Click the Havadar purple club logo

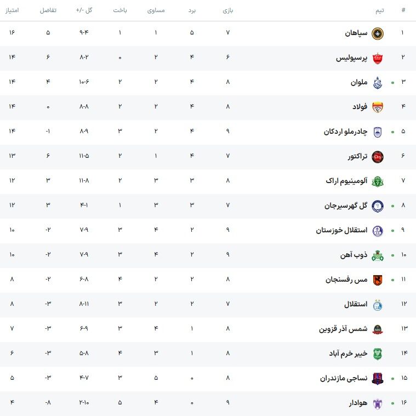[x=378, y=403]
